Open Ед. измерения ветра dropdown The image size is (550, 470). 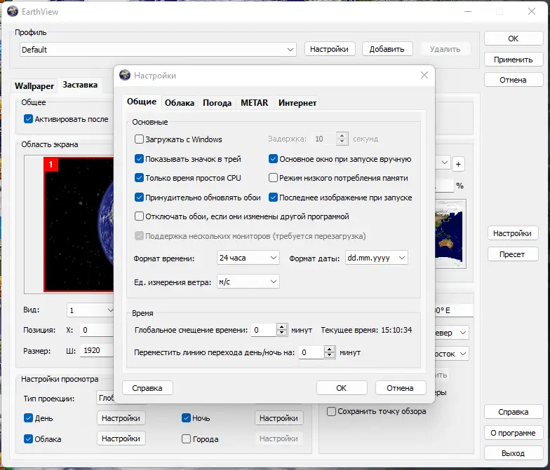pyautogui.click(x=248, y=282)
